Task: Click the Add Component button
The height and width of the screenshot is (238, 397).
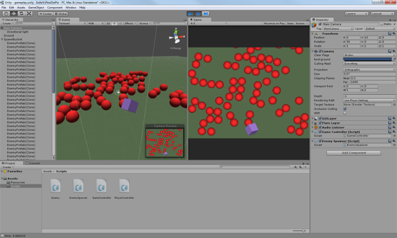Action: [x=354, y=153]
